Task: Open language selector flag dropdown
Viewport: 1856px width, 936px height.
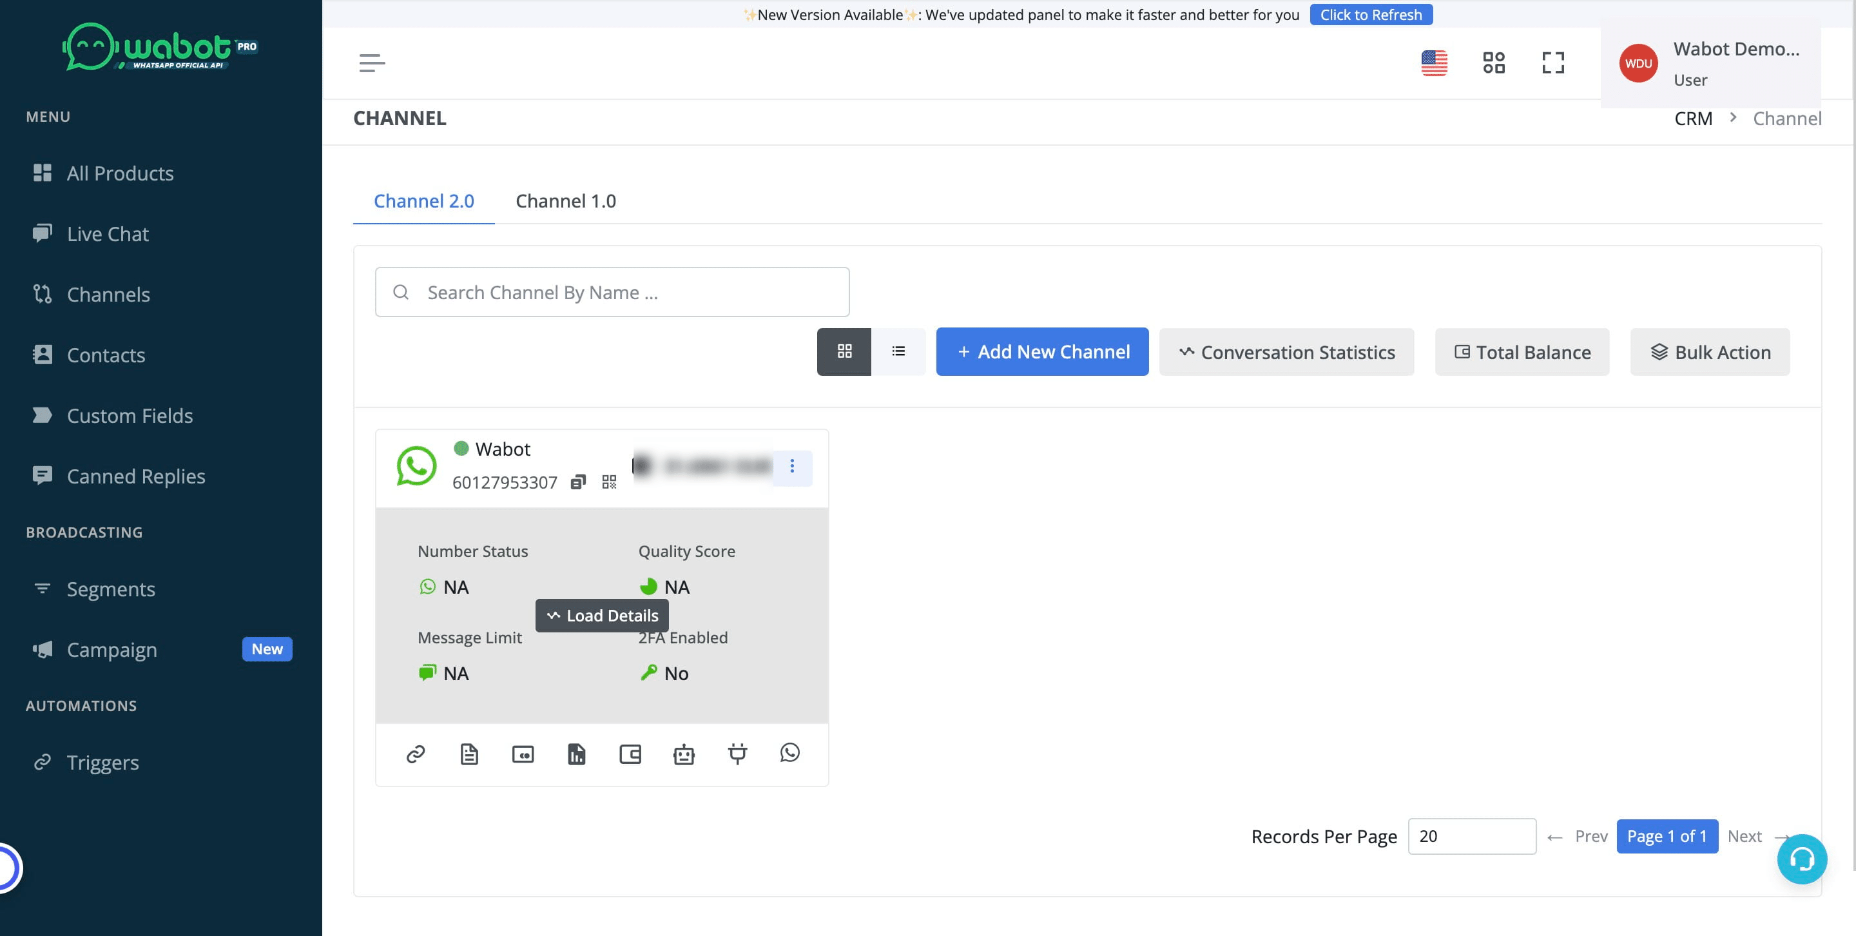Action: click(x=1434, y=63)
